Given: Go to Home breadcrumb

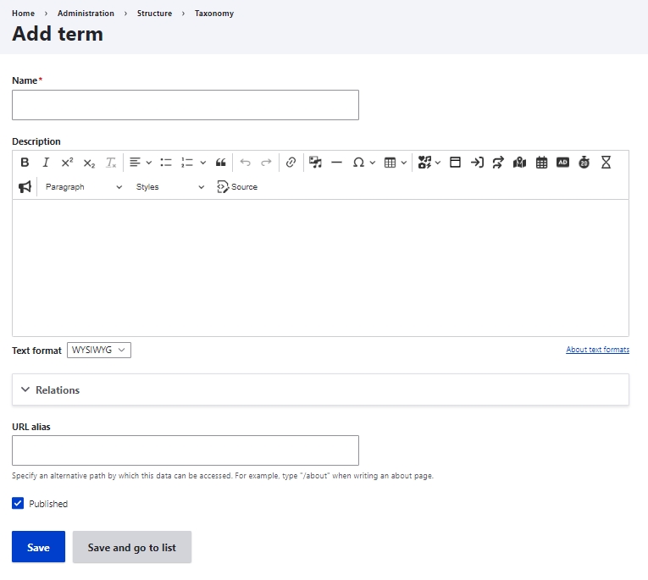Looking at the screenshot, I should 23,14.
